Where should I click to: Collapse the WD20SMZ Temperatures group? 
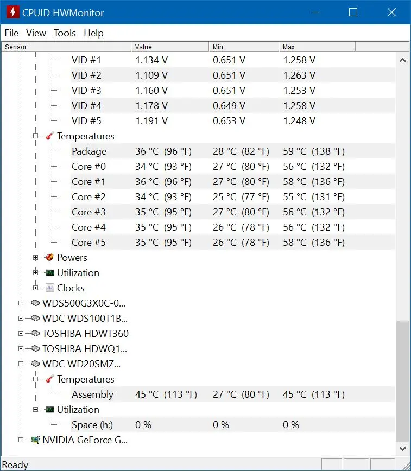(x=35, y=379)
